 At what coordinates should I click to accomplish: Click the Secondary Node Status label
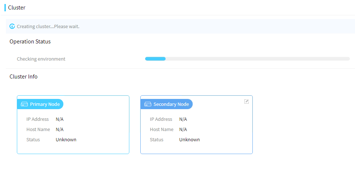pos(156,139)
